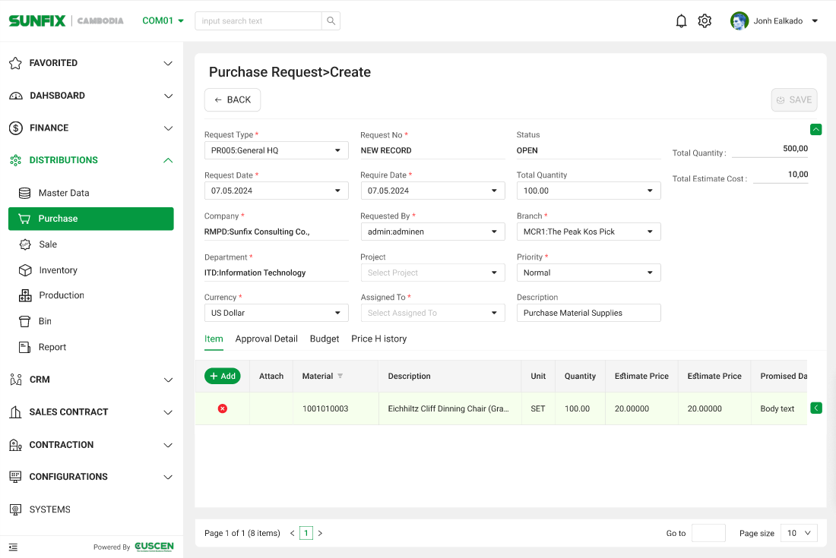
Task: Expand the Page size selector
Action: point(799,533)
